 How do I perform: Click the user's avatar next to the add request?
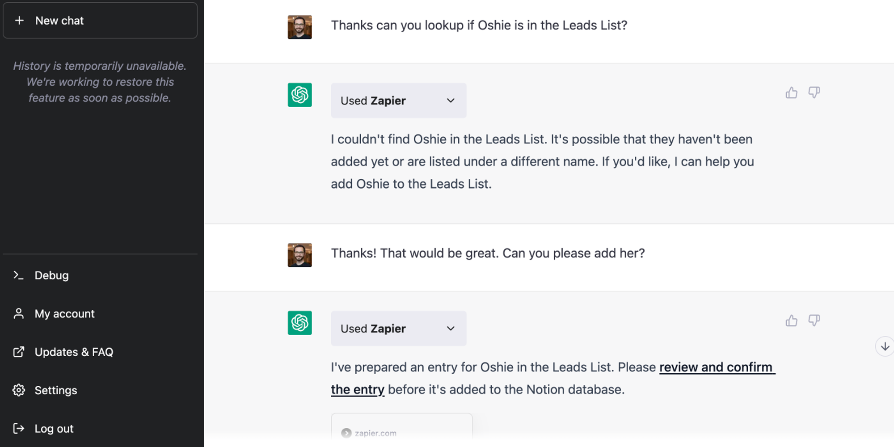tap(299, 255)
